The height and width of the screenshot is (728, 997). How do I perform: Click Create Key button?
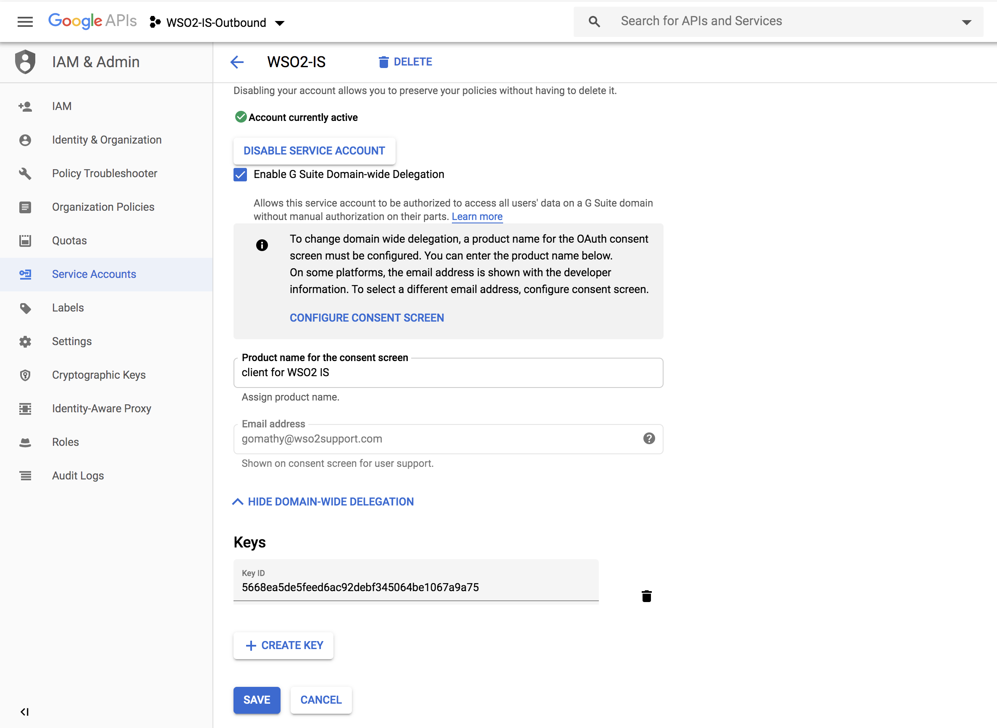coord(283,646)
